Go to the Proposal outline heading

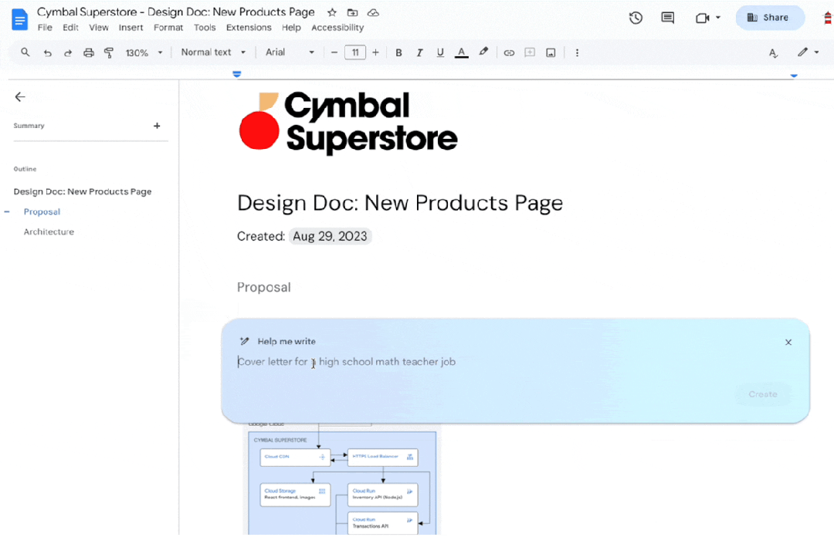pos(42,211)
